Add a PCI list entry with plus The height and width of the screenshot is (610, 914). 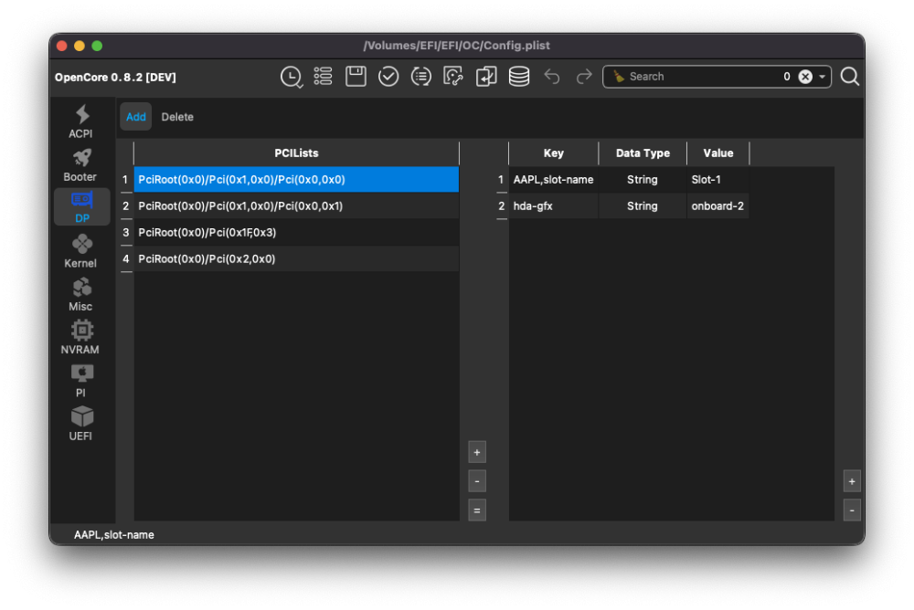point(477,452)
